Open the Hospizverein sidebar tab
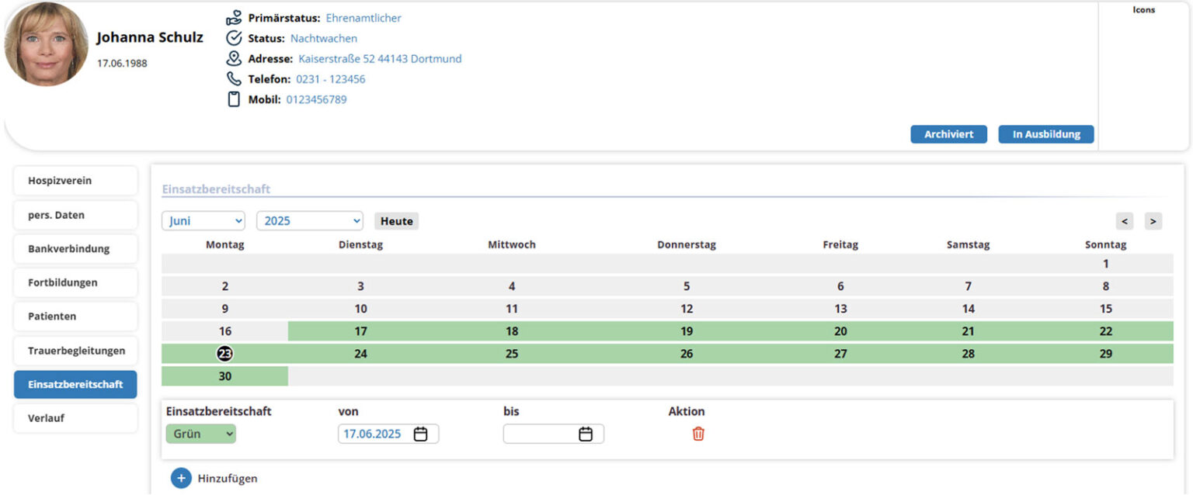 [75, 181]
